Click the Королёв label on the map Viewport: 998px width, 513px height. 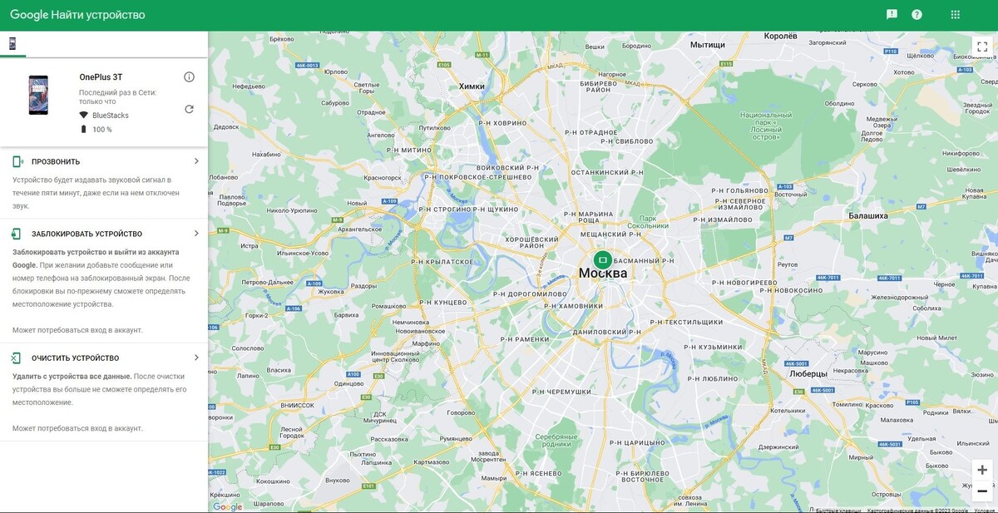pos(781,36)
